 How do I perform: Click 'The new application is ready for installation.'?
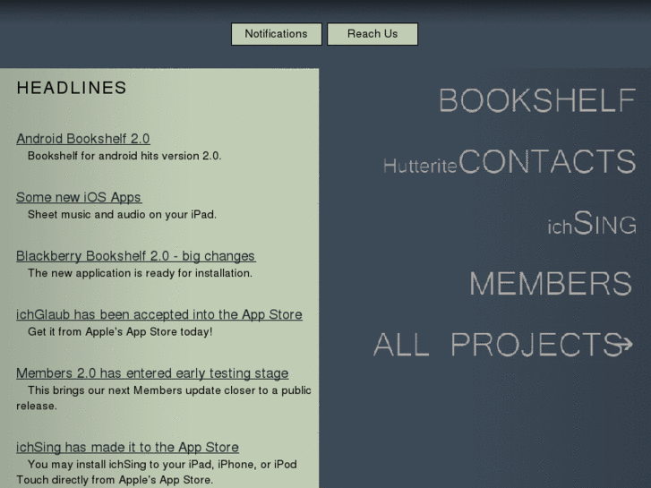[x=140, y=273]
